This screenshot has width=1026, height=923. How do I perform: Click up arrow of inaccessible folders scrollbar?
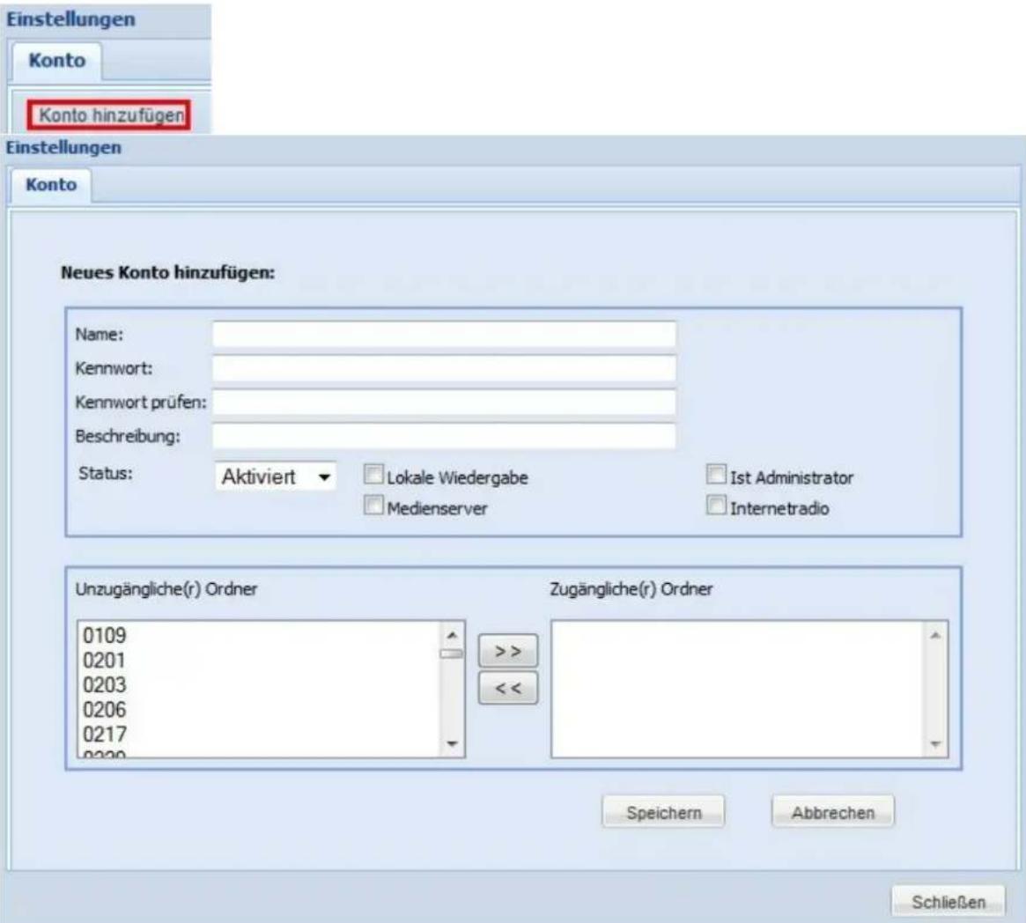452,635
